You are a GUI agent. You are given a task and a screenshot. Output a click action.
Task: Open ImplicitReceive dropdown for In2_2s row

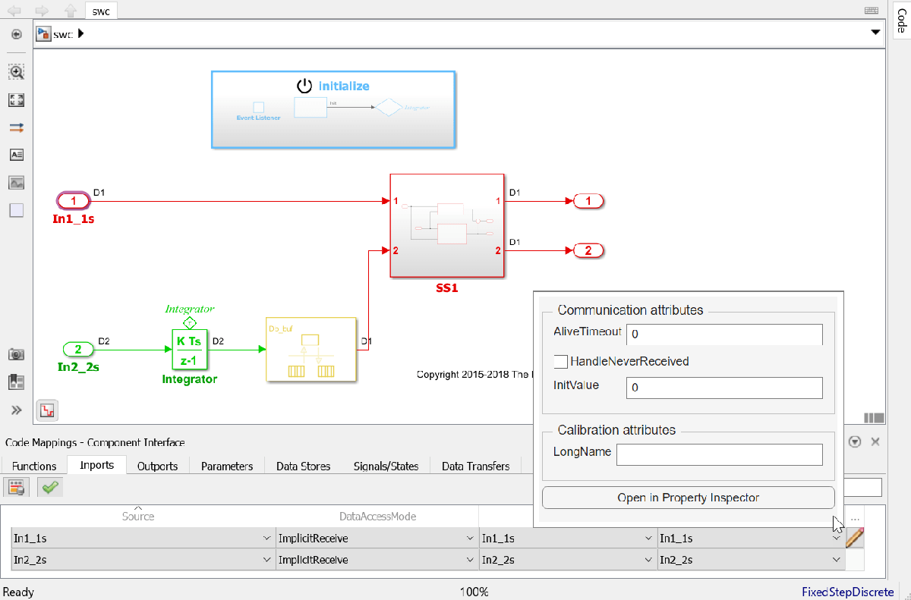pyautogui.click(x=377, y=560)
